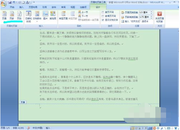This screenshot has height=130, width=180.
Task: Click the Save icon in quick access toolbar
Action: (10, 2)
